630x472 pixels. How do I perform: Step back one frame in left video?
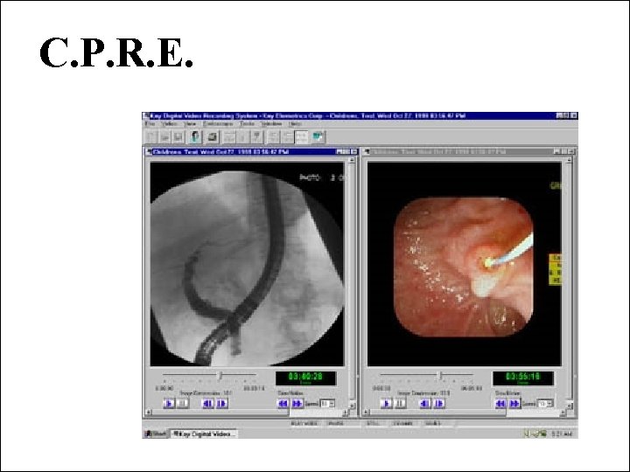coord(207,403)
